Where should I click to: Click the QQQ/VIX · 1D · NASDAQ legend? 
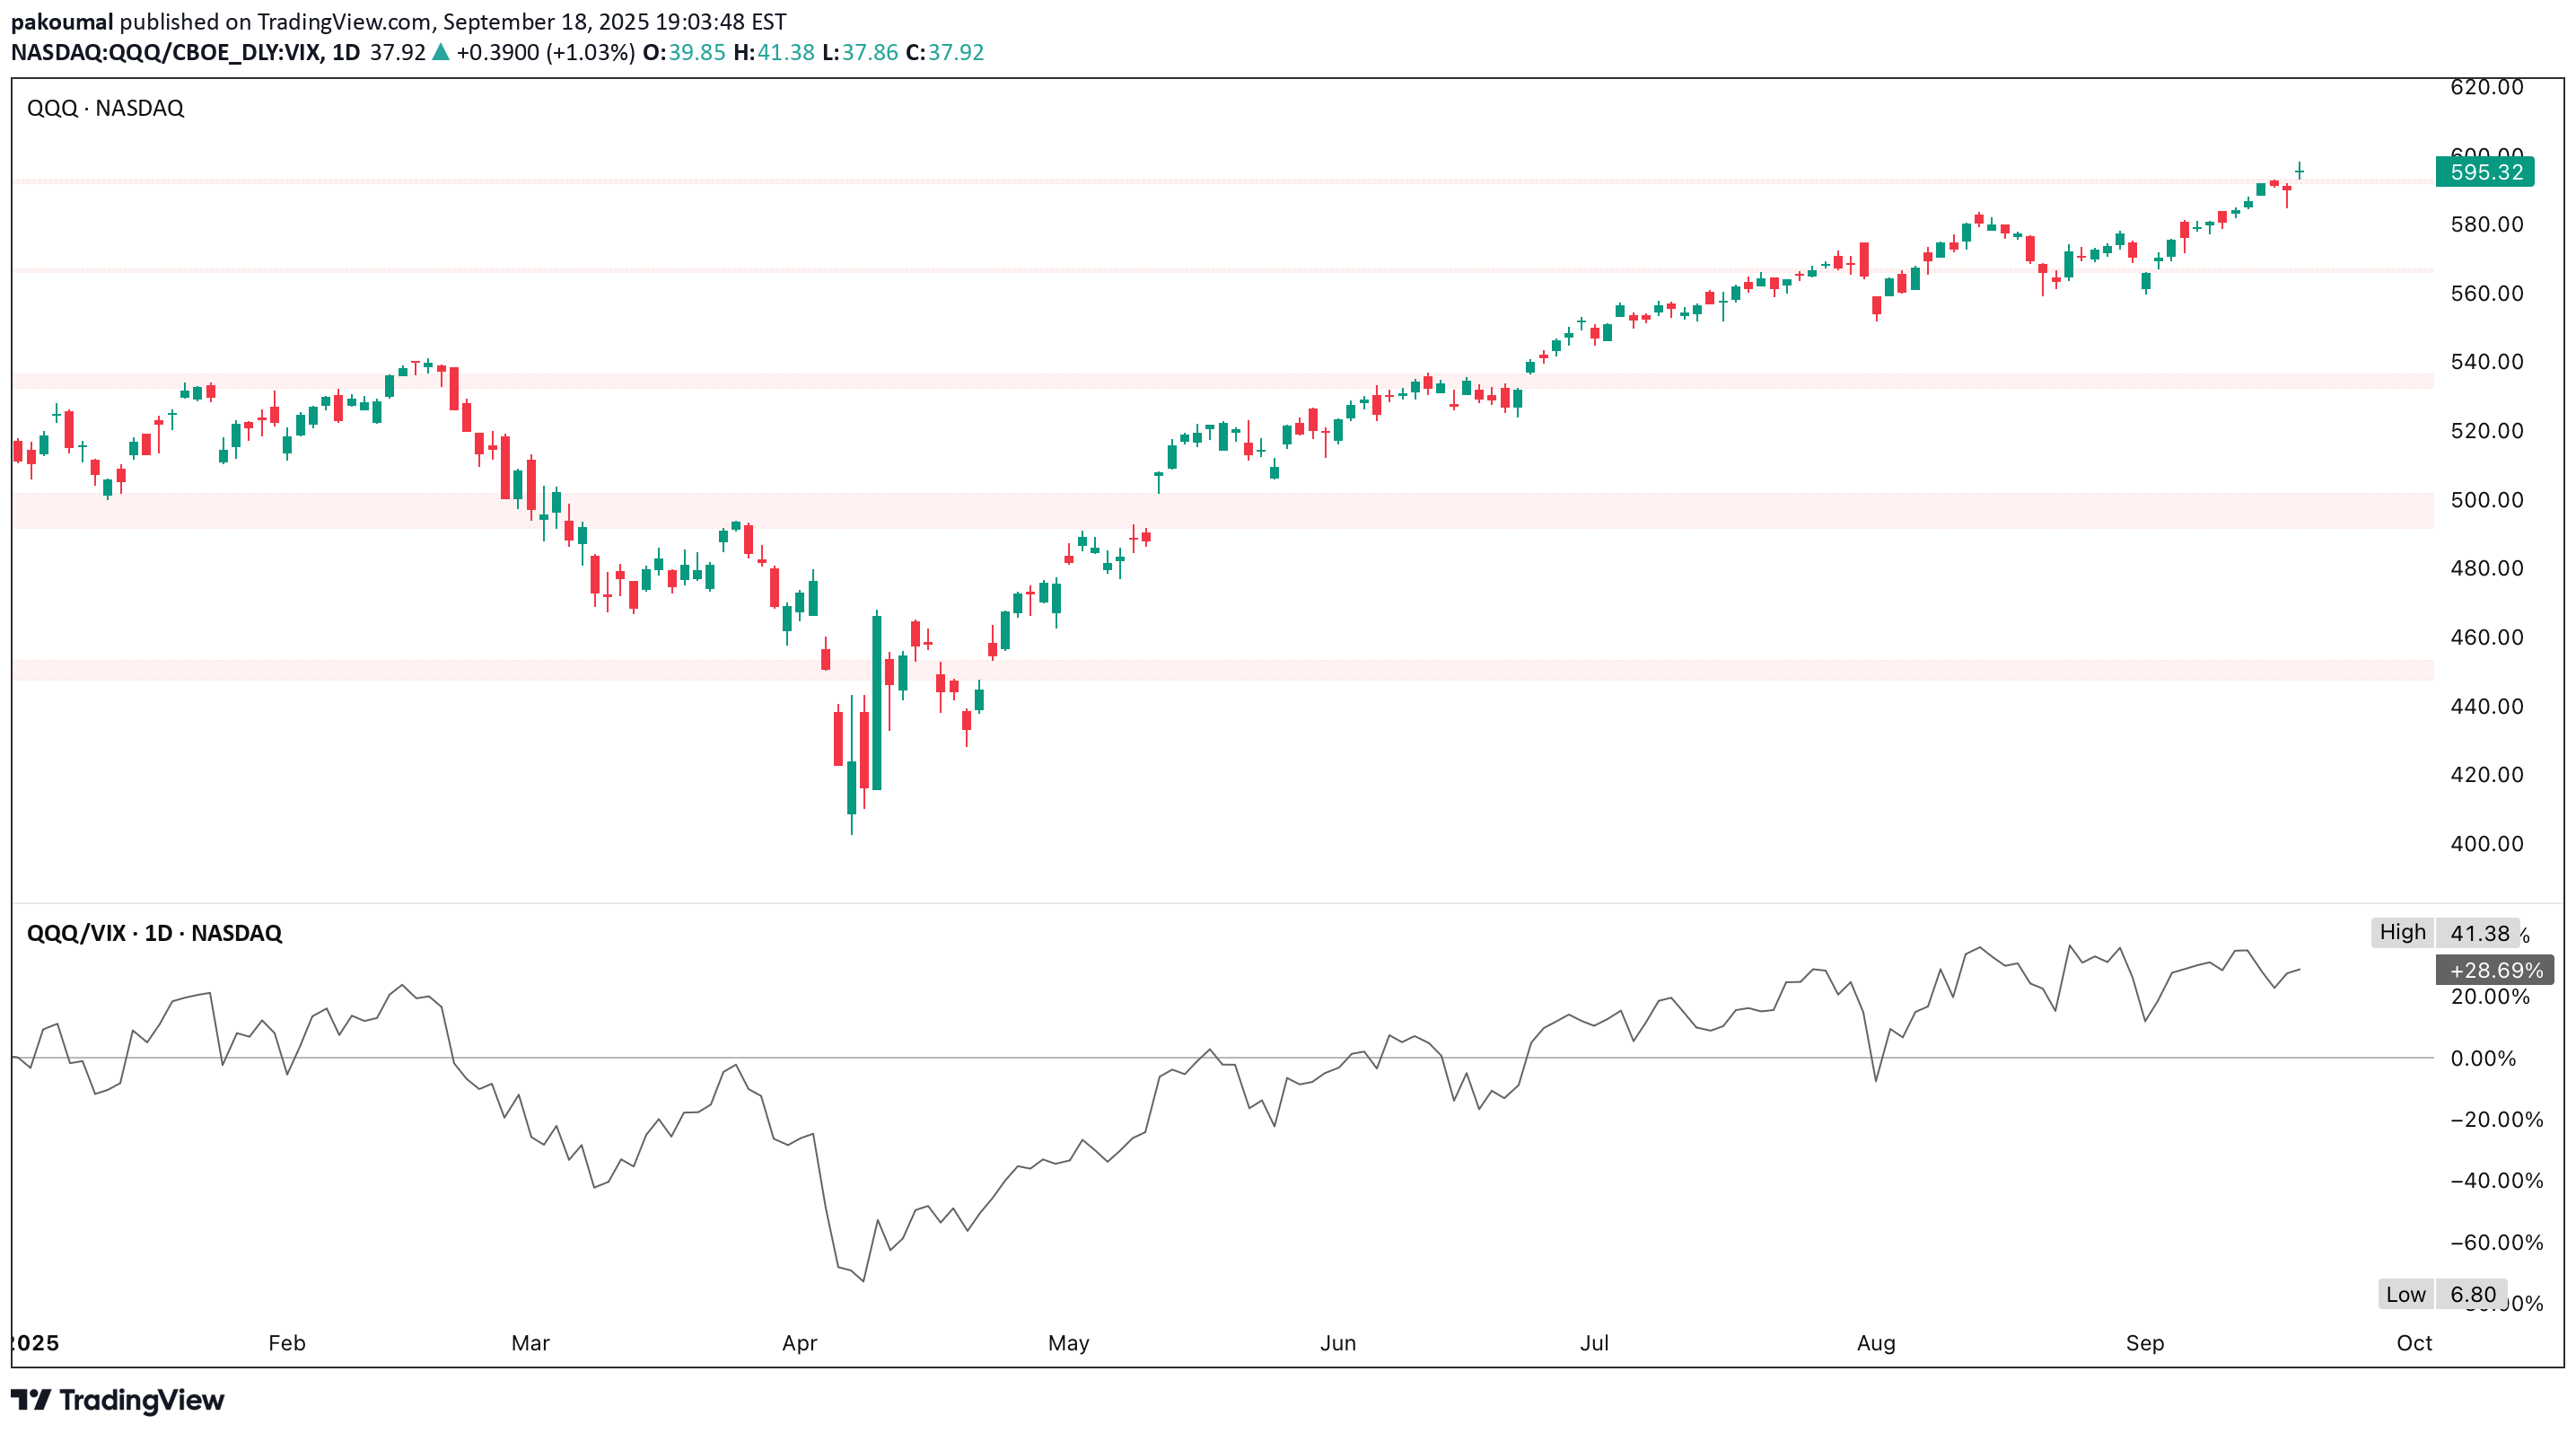154,933
